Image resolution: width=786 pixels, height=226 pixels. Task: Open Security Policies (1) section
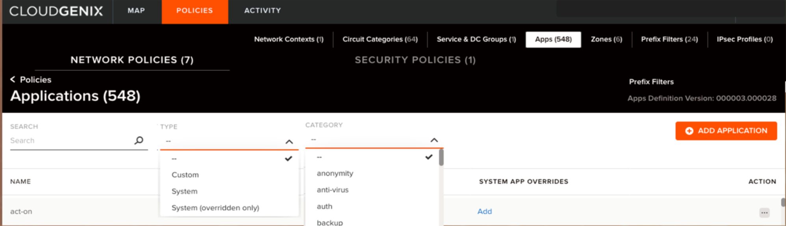(x=415, y=60)
